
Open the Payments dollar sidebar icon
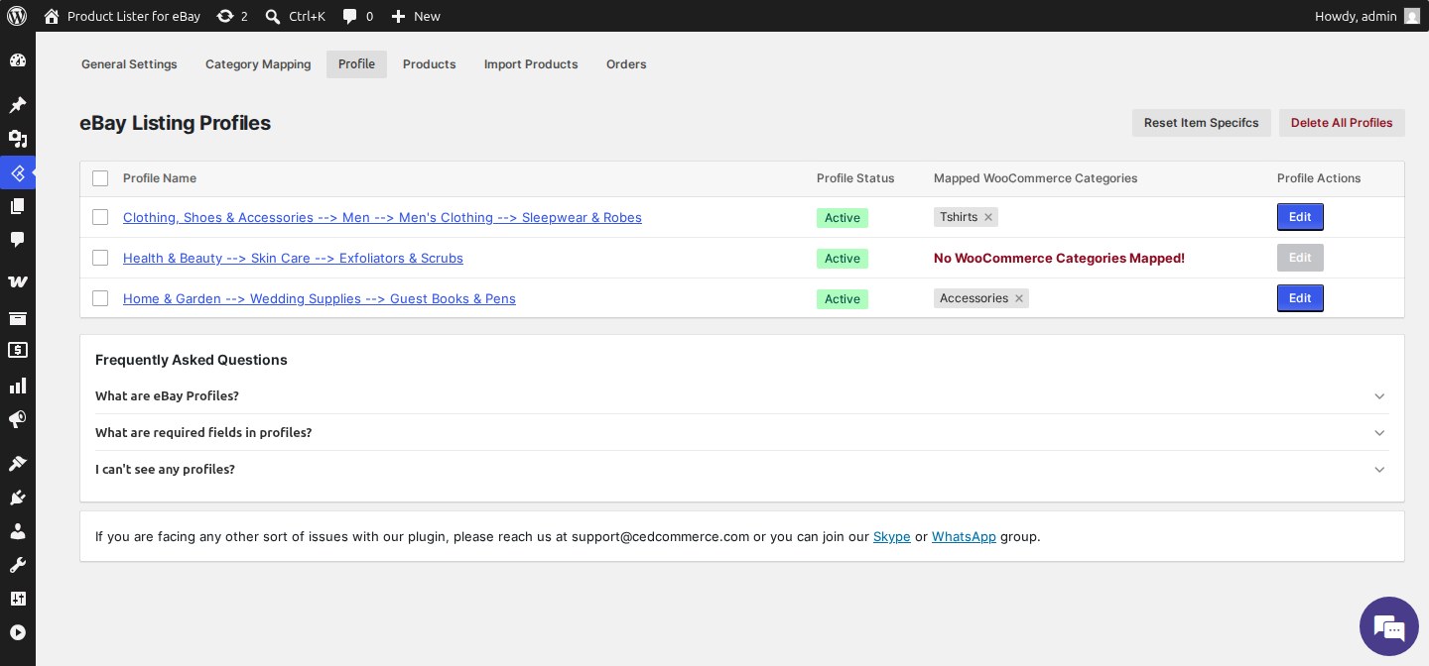click(x=17, y=350)
